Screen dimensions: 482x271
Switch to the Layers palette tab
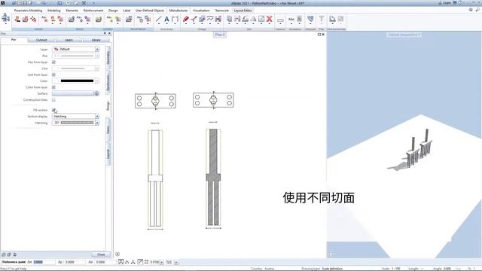click(69, 40)
